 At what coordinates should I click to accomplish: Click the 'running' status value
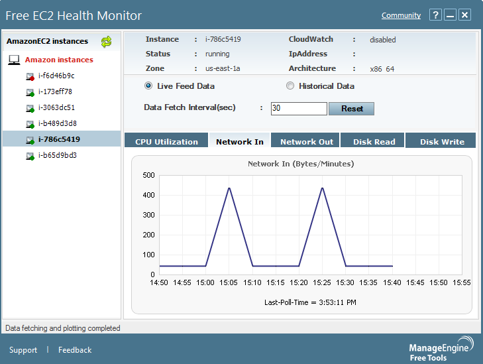point(217,54)
